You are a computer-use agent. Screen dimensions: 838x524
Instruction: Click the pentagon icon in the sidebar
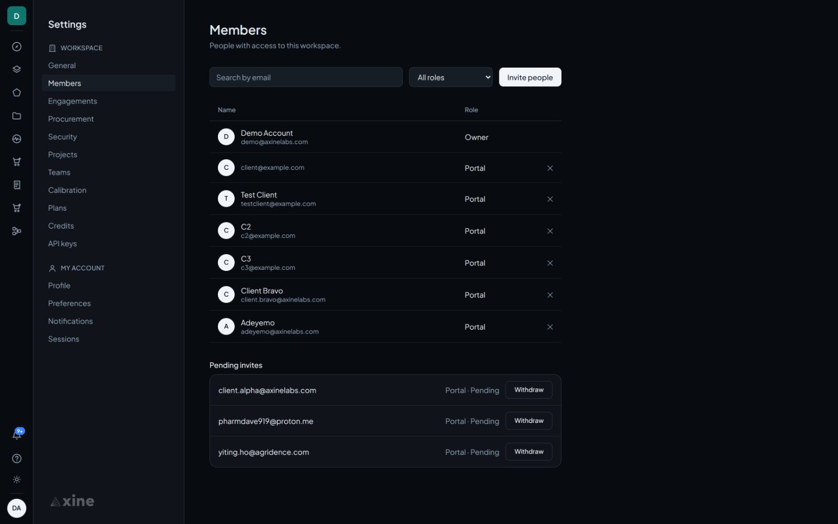coord(17,93)
